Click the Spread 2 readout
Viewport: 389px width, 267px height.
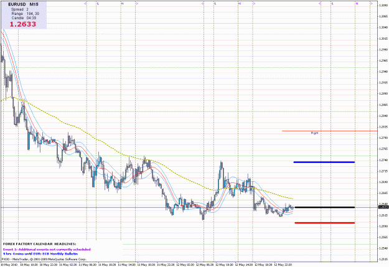[x=19, y=9]
